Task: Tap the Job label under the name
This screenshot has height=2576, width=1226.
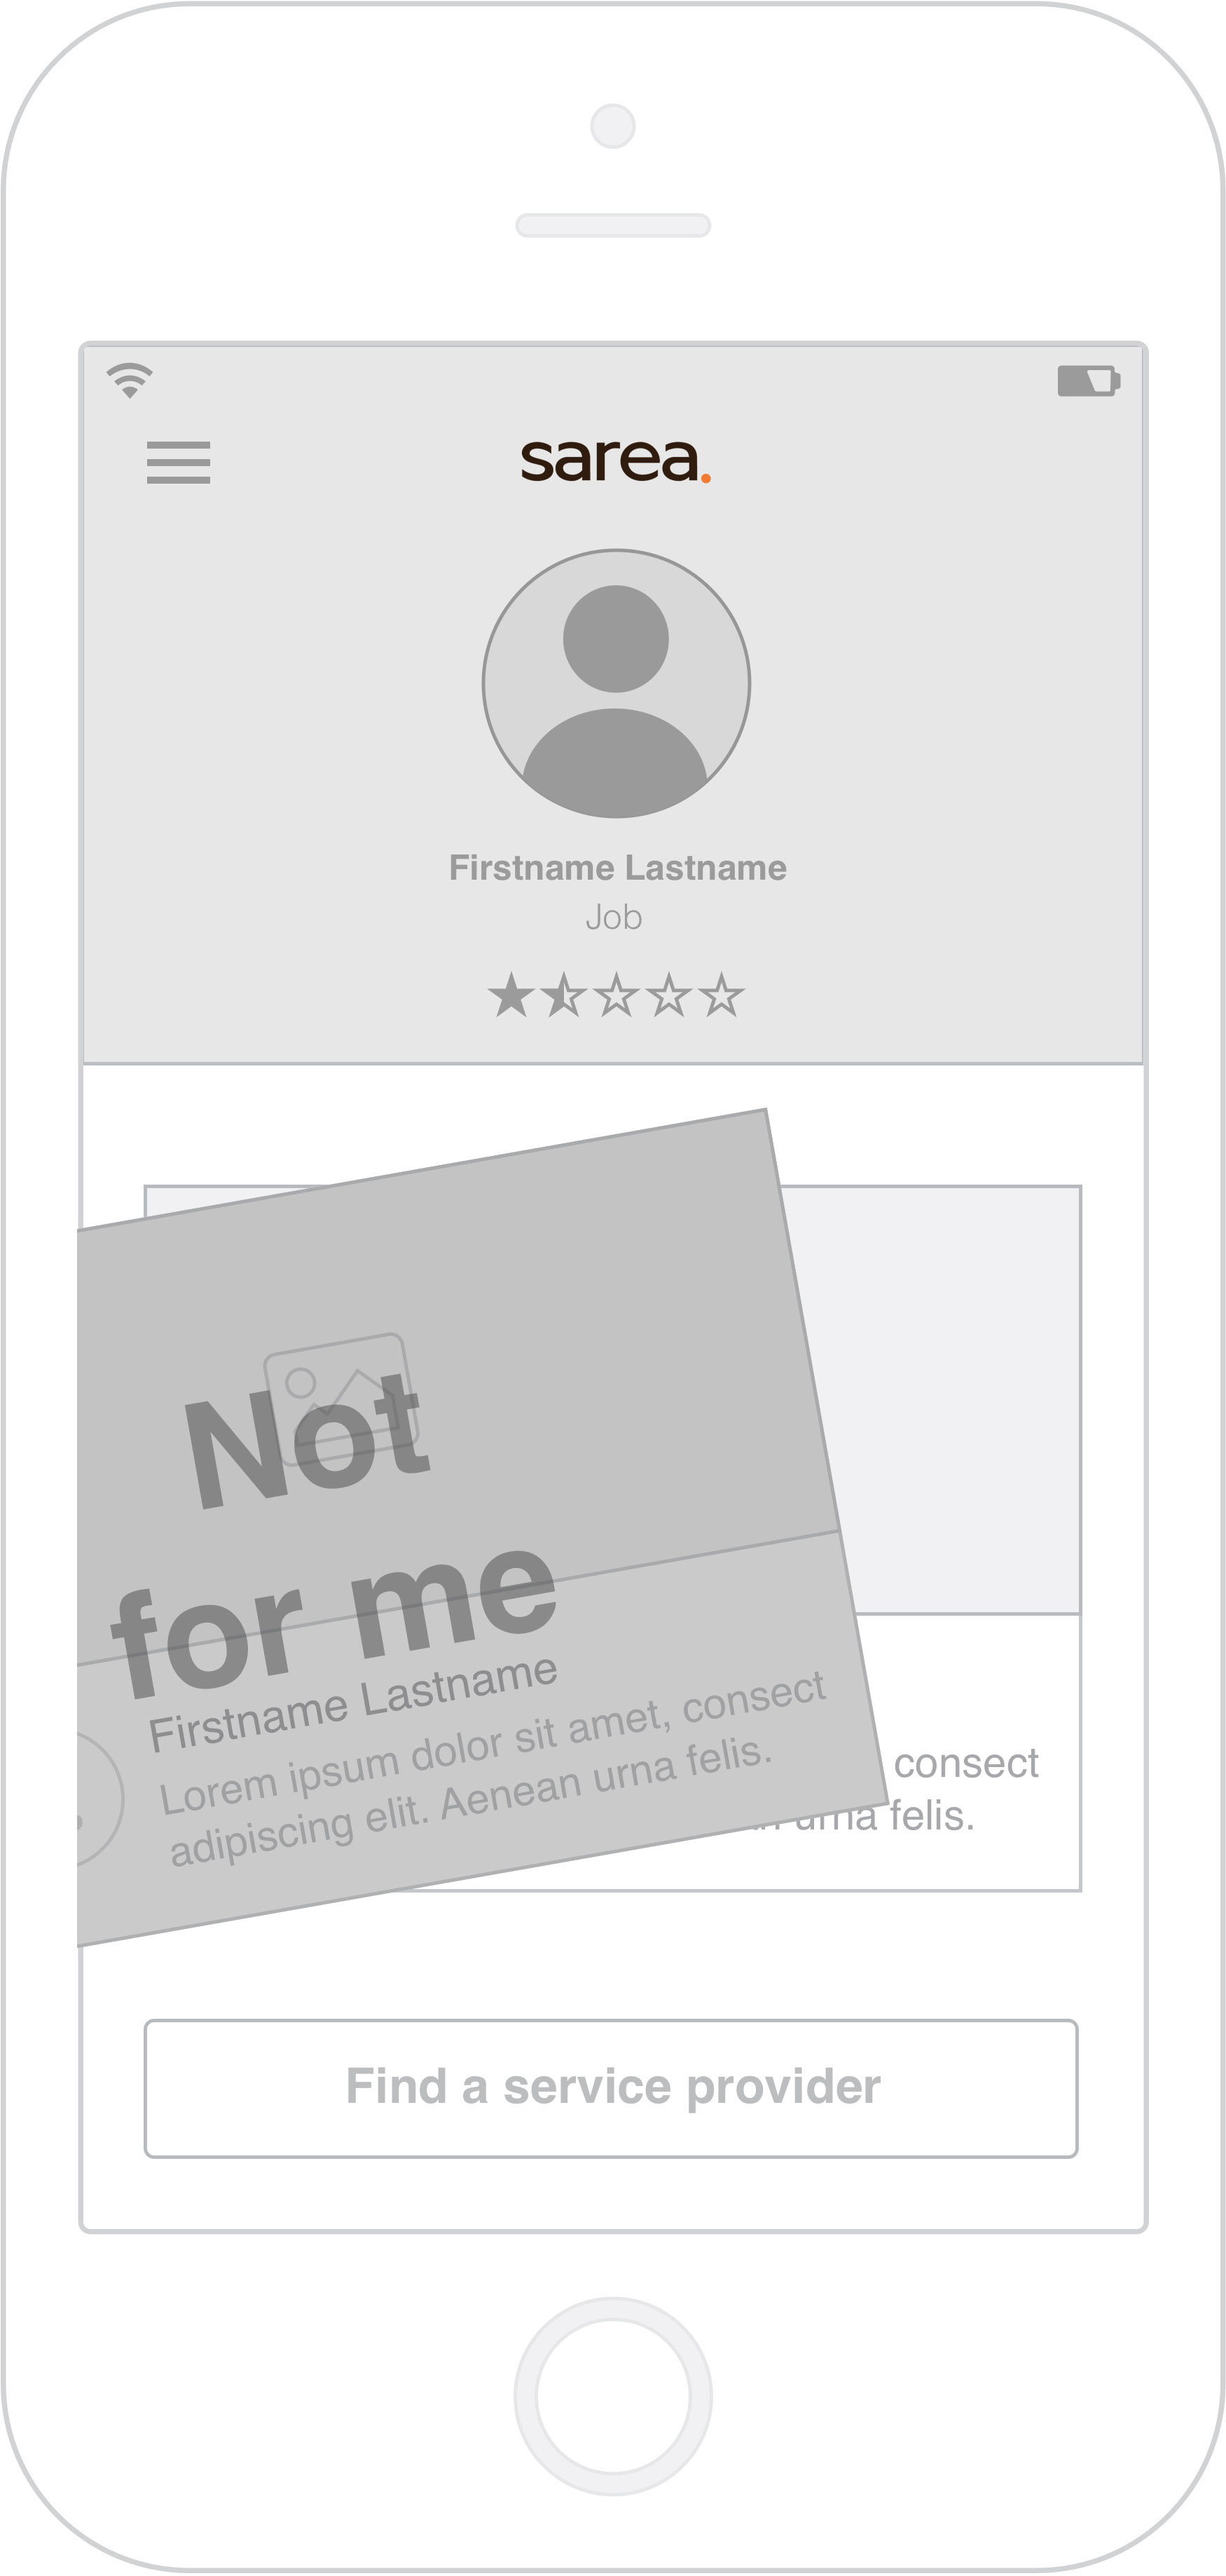Action: 614,917
